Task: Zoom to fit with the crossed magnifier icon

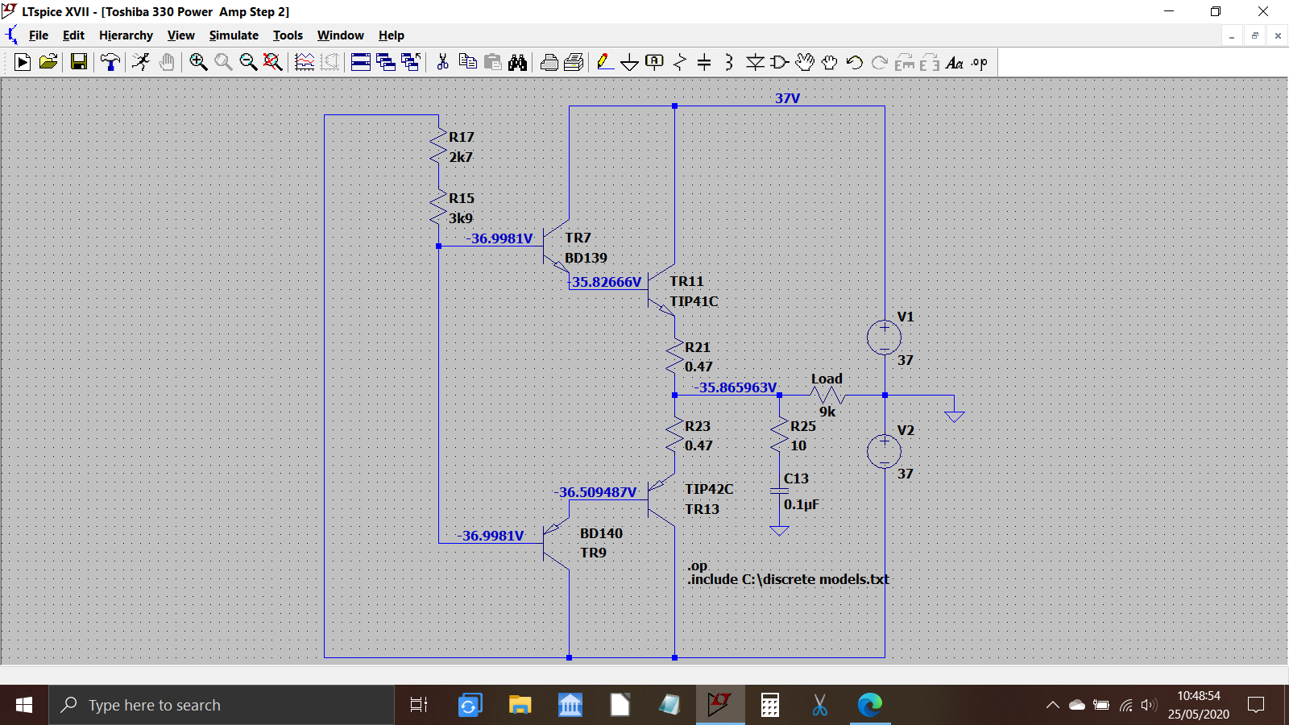Action: pos(273,62)
